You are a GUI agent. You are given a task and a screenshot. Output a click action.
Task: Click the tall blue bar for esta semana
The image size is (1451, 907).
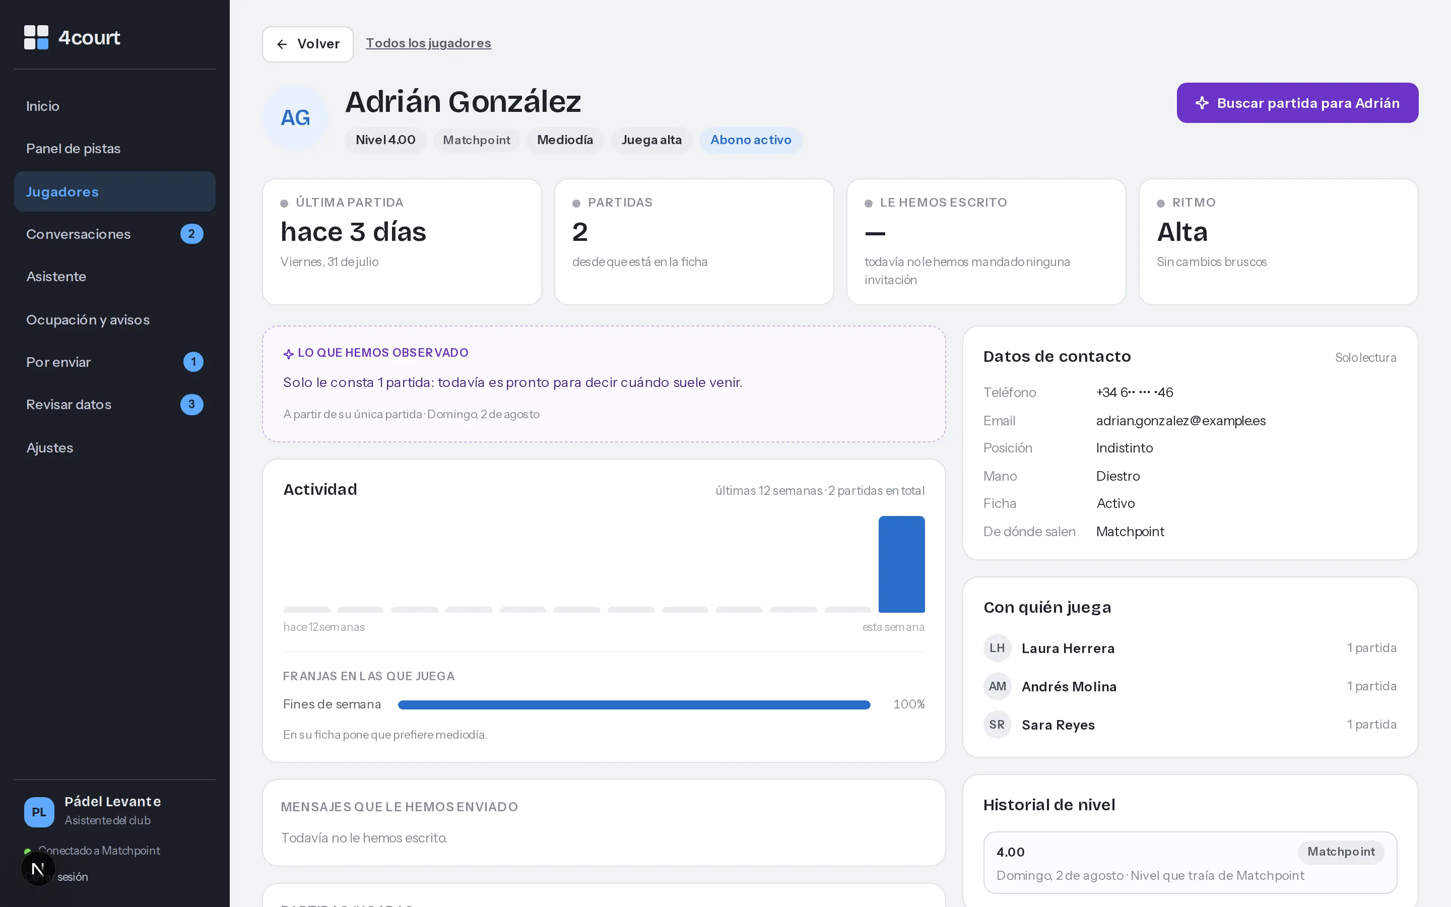tap(901, 564)
